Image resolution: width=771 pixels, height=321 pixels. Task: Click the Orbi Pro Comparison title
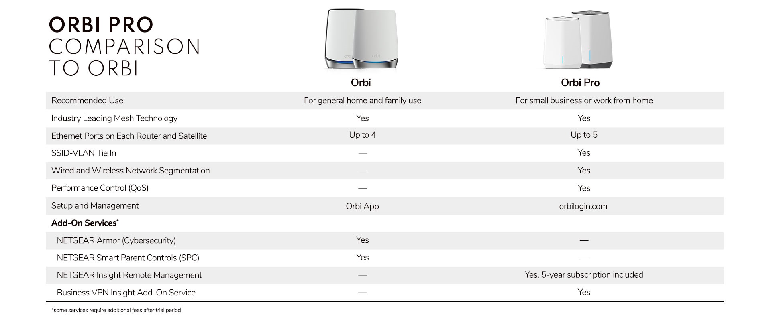[124, 46]
